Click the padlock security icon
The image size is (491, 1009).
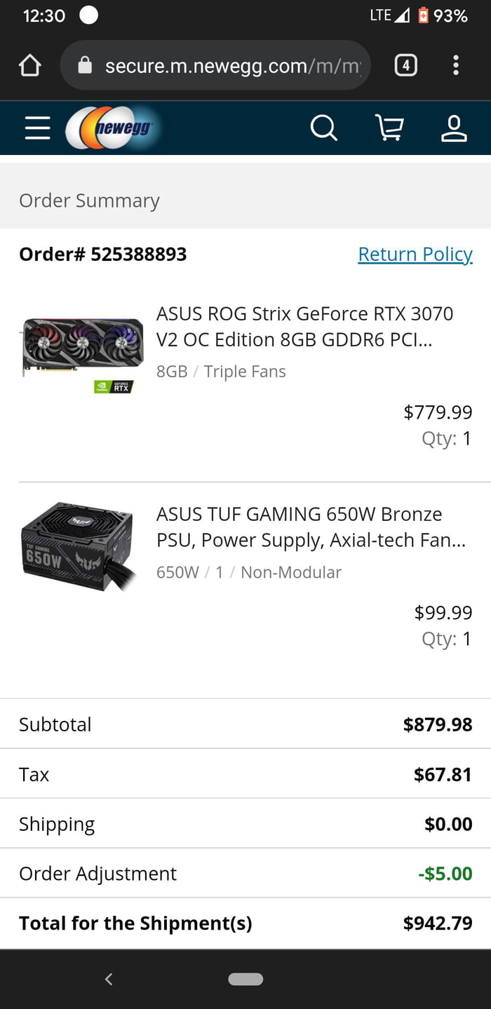click(85, 65)
